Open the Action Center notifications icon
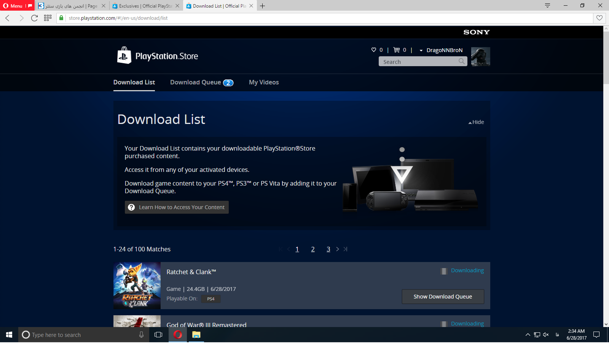Viewport: 609px width, 343px height. (x=596, y=335)
